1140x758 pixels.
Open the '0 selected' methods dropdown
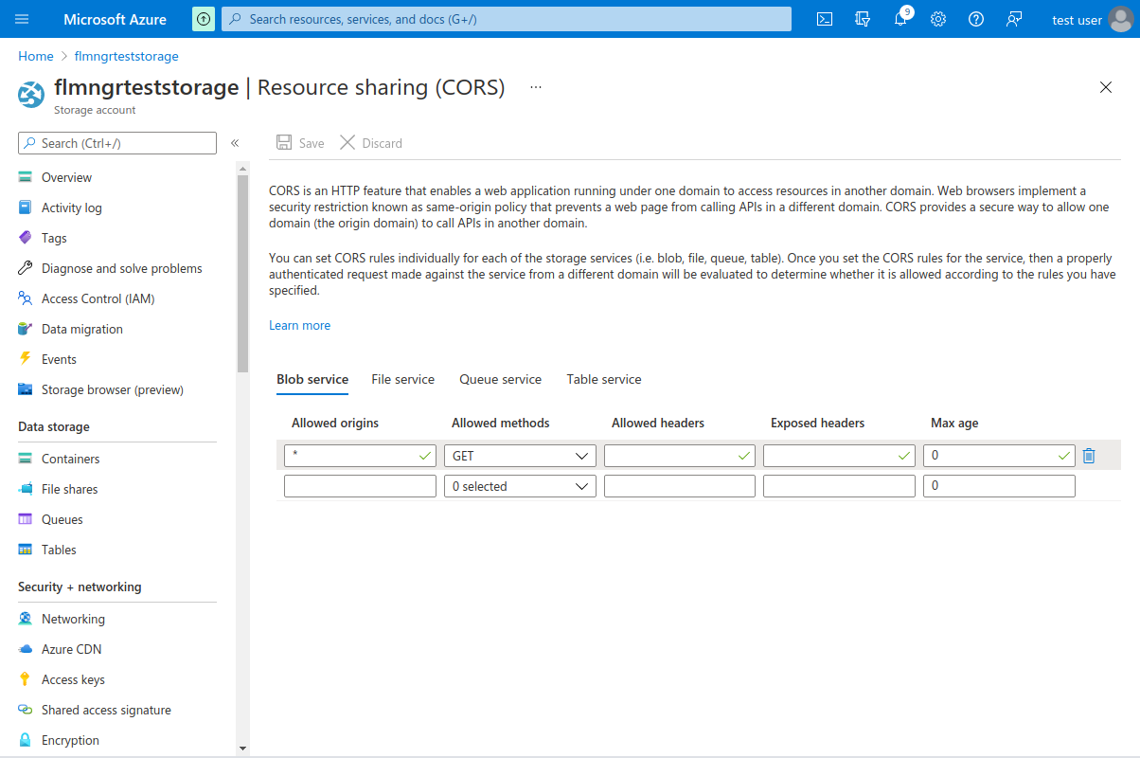(520, 486)
